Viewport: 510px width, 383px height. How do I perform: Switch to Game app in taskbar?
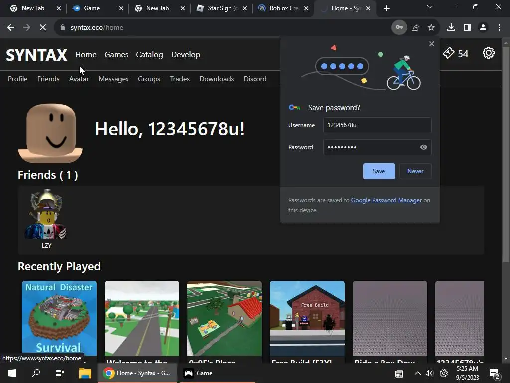[x=217, y=373]
